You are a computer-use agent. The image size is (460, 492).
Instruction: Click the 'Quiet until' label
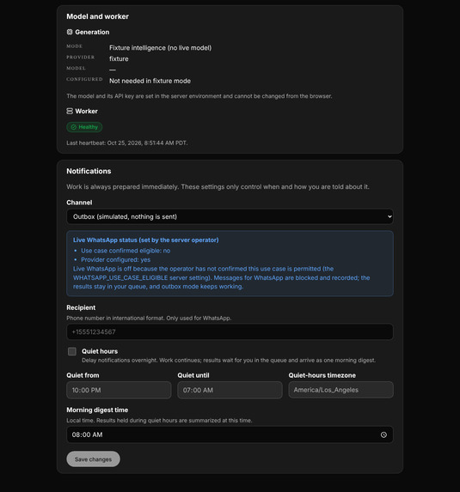click(x=193, y=375)
